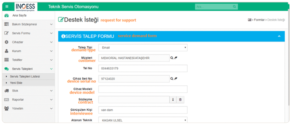Search customer with Müşteri magnifier icon
Image resolution: width=293 pixels, height=126 pixels.
(171, 58)
